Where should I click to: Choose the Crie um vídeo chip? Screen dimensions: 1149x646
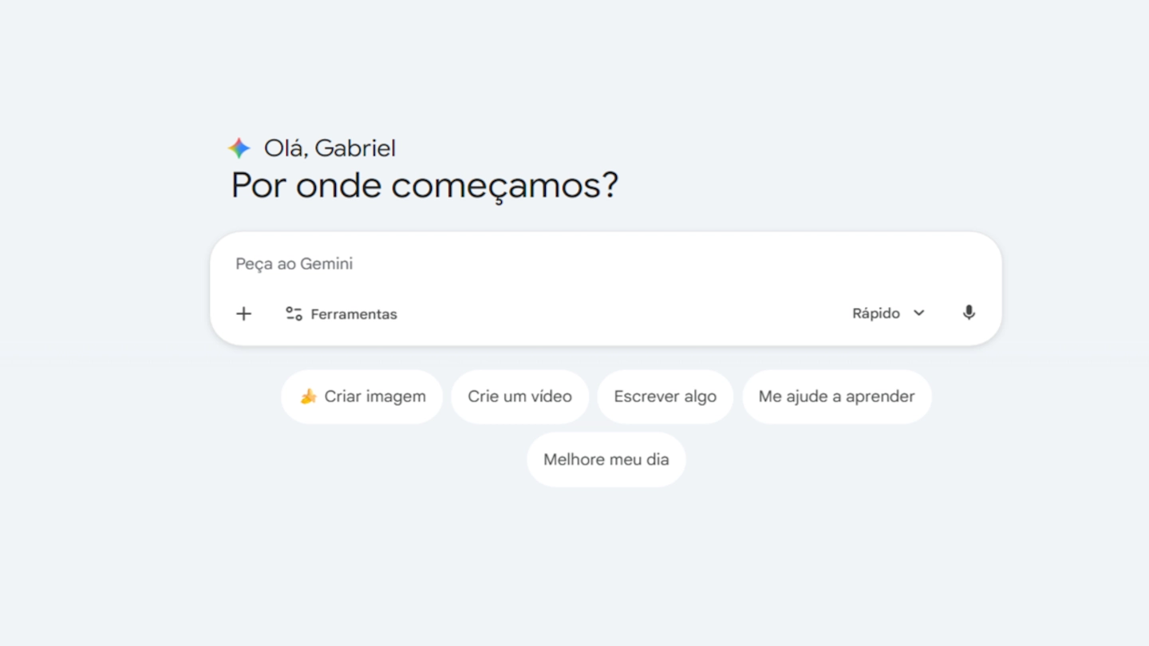click(x=519, y=396)
